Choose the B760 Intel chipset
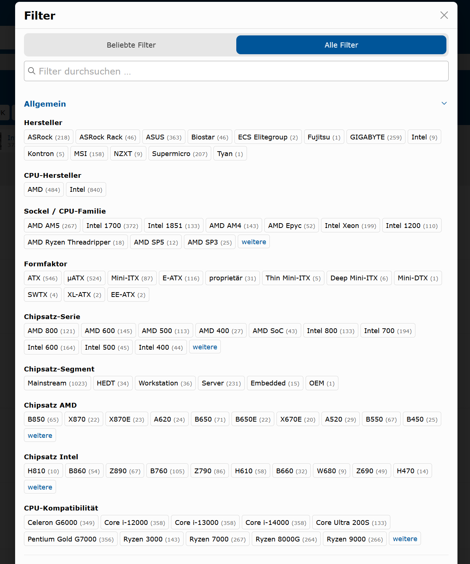 point(167,471)
